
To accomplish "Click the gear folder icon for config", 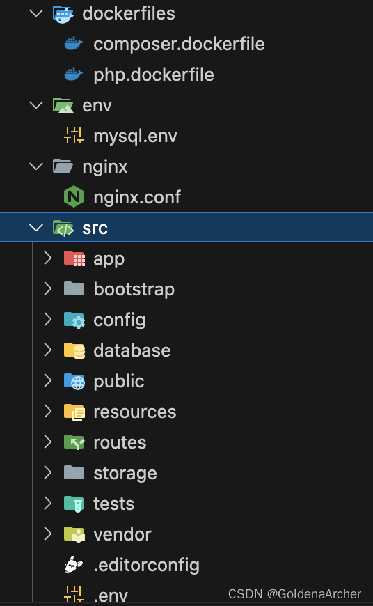I will click(x=74, y=320).
